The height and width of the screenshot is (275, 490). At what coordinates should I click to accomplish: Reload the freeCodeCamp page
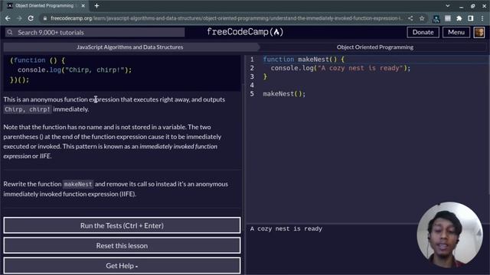31,18
